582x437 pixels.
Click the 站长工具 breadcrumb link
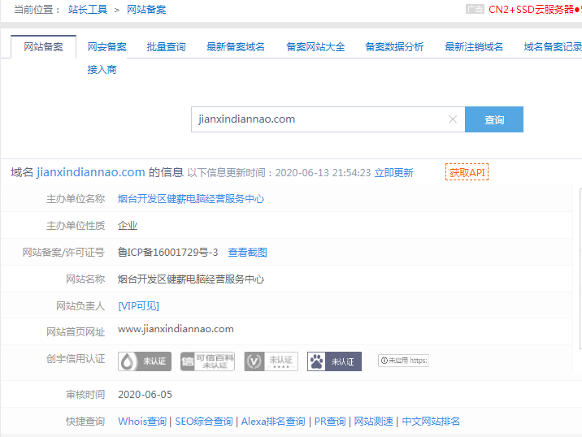tap(89, 10)
